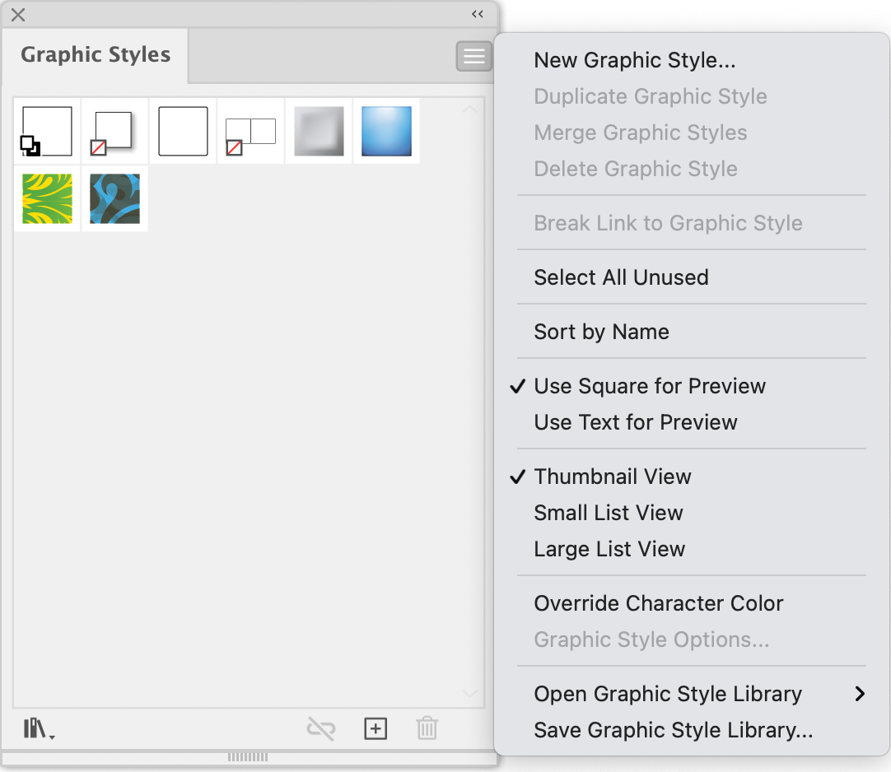Select the dark blue swirl pattern style
Image resolution: width=891 pixels, height=772 pixels.
[x=114, y=199]
